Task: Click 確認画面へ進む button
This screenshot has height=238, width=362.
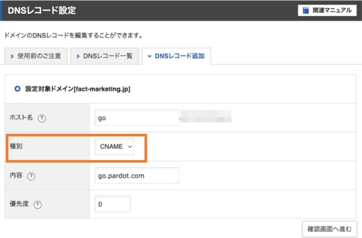Action: click(x=329, y=229)
